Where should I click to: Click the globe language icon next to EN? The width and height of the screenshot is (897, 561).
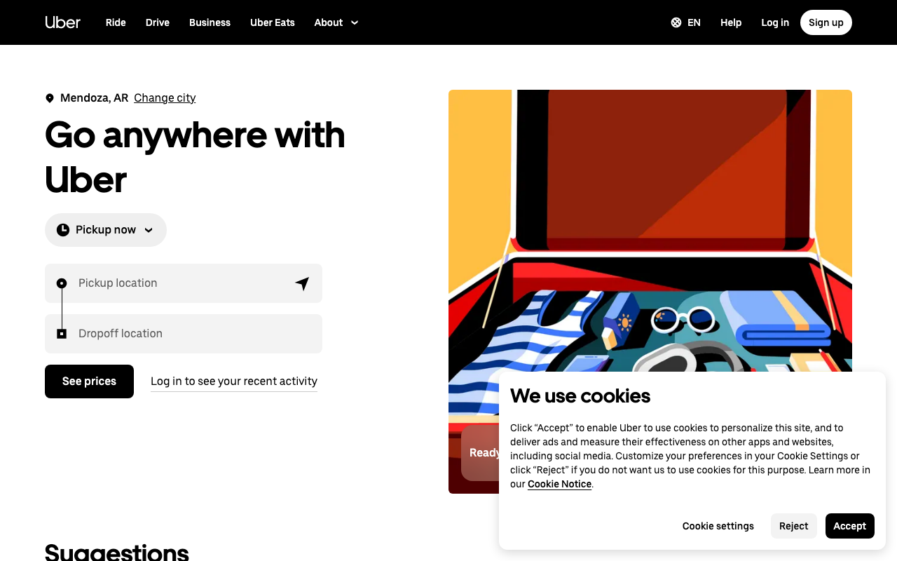675,22
